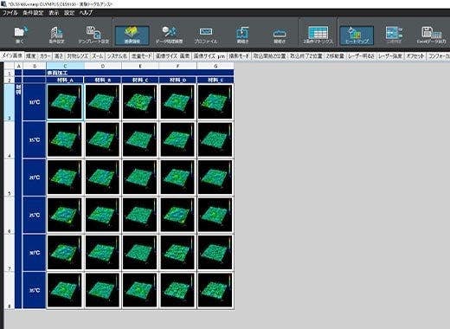
Task: Switch to the ズーム tab
Action: click(98, 56)
